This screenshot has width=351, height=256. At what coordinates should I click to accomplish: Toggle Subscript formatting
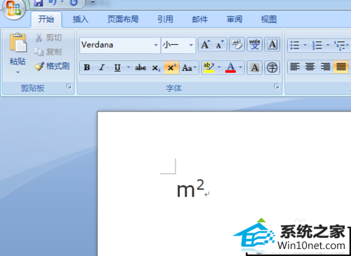click(156, 68)
